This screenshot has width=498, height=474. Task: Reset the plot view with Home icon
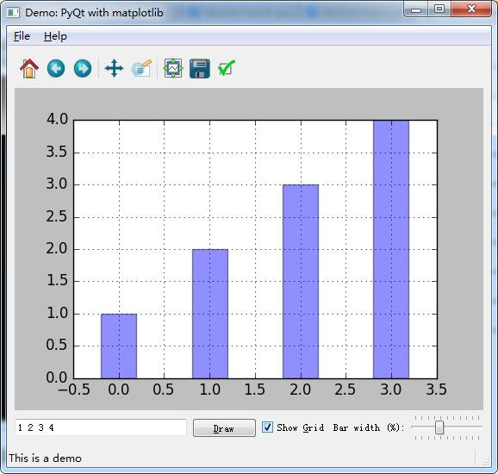pyautogui.click(x=29, y=68)
